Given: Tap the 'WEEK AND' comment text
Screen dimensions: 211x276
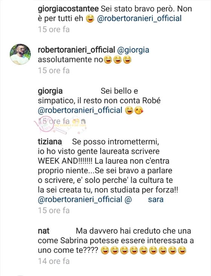Looking at the screenshot, I should point(58,161).
